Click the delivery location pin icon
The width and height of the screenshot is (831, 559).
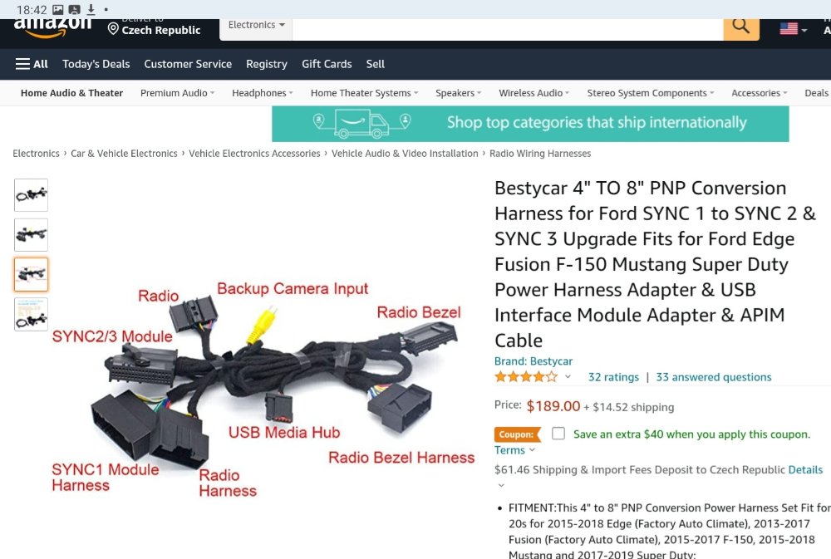tap(113, 28)
